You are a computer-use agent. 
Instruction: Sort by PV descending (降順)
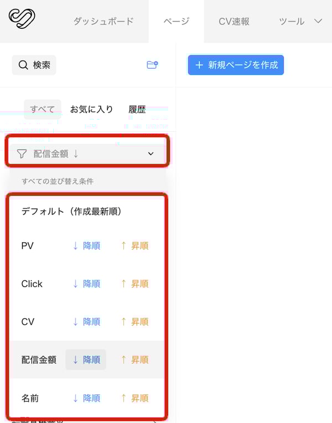(x=86, y=246)
